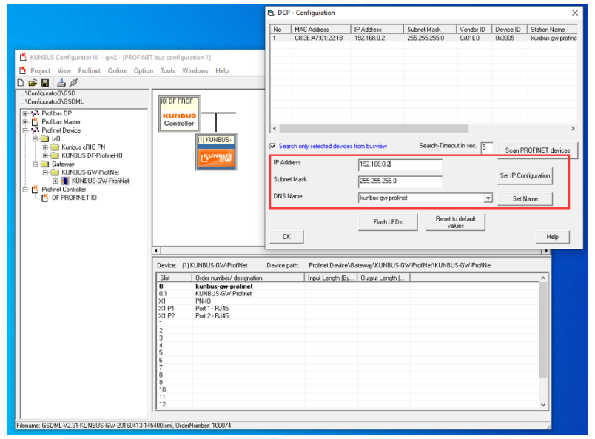Click the Set Name button
The image size is (595, 439).
[x=525, y=198]
